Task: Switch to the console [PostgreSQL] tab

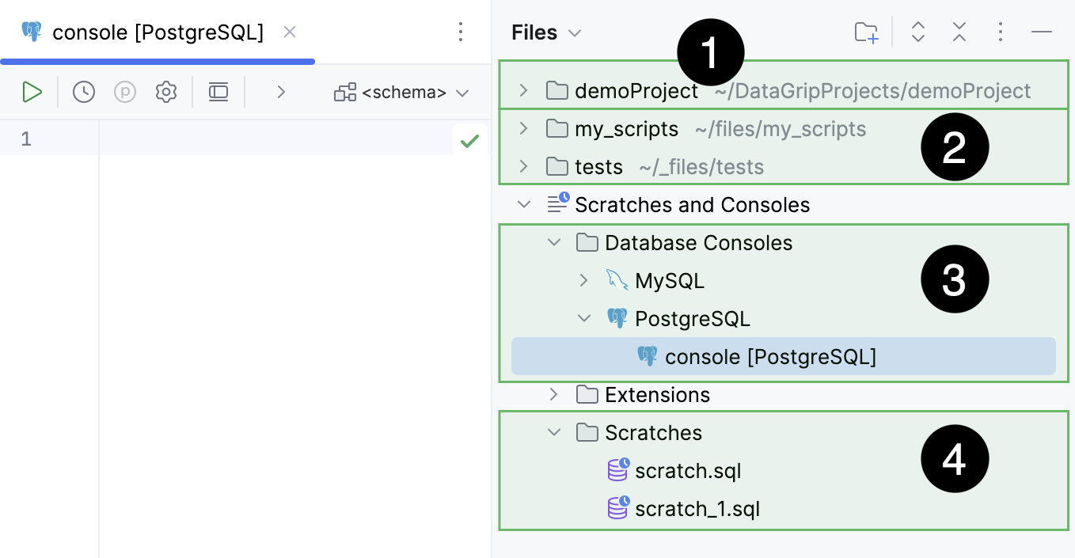Action: coord(156,32)
